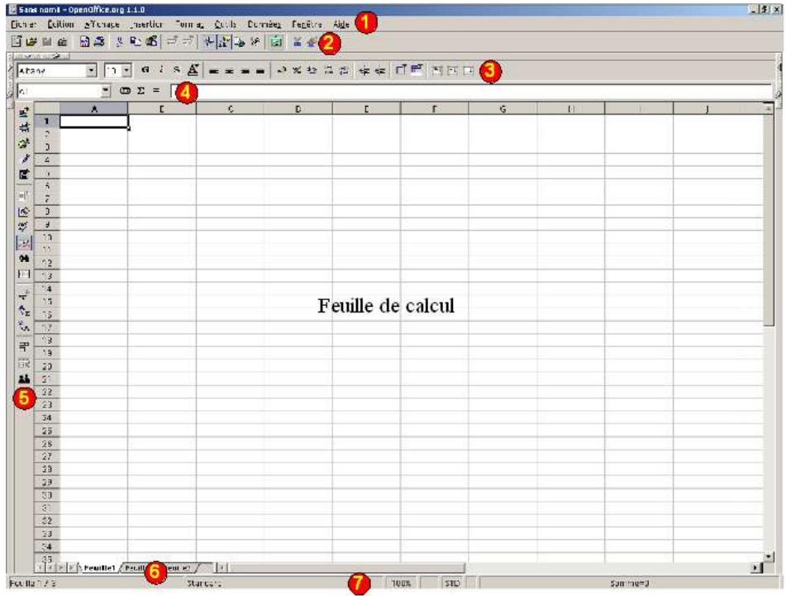This screenshot has width=786, height=596.
Task: Open the Fenêtre menu
Action: 307,24
